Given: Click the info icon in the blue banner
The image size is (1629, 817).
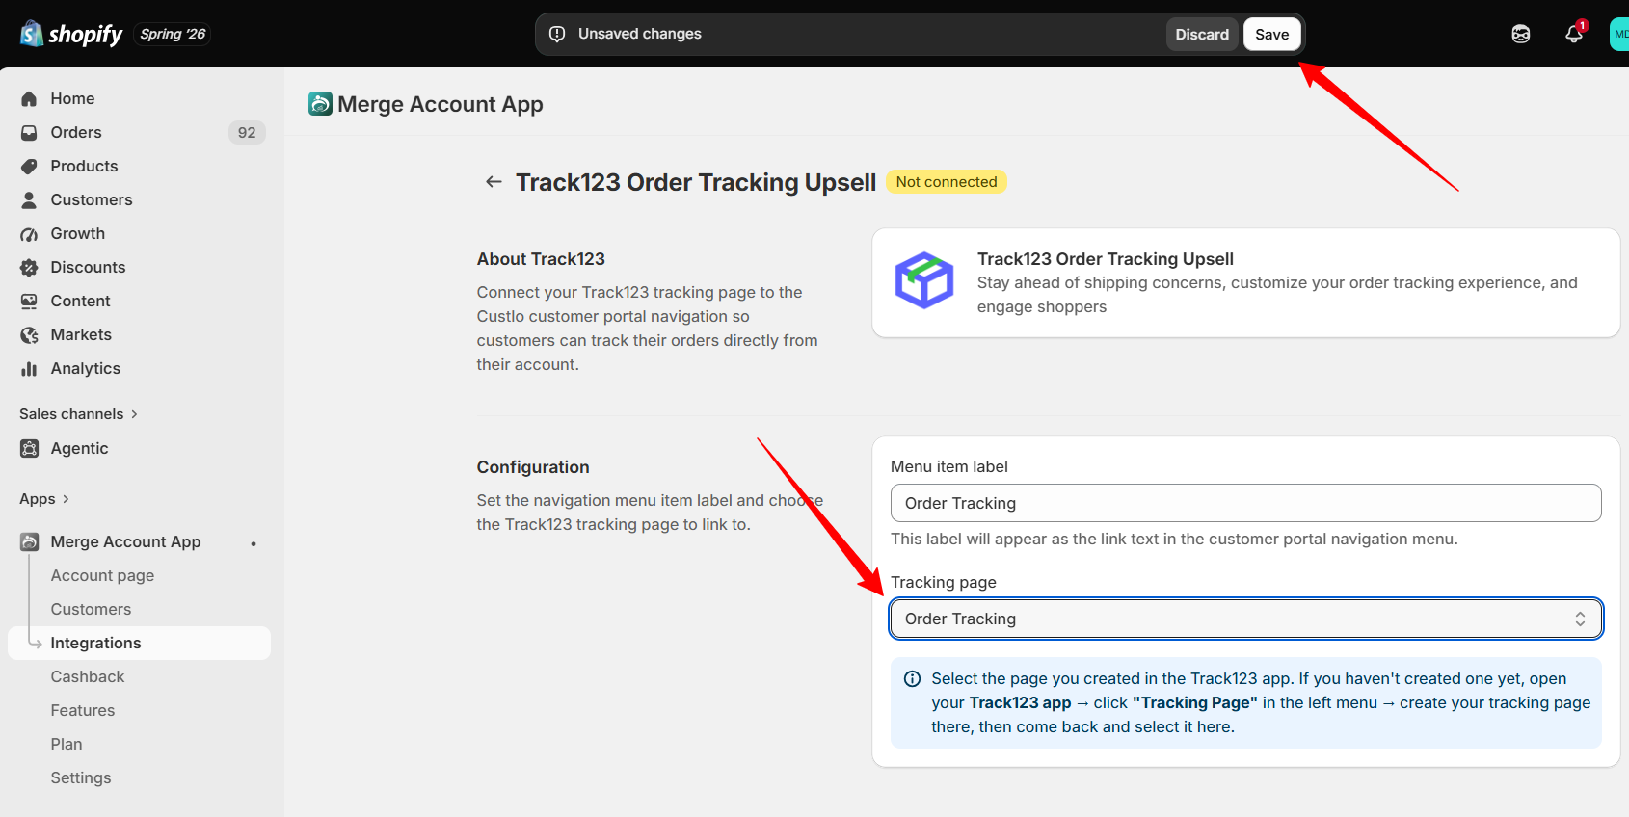Looking at the screenshot, I should pos(912,679).
